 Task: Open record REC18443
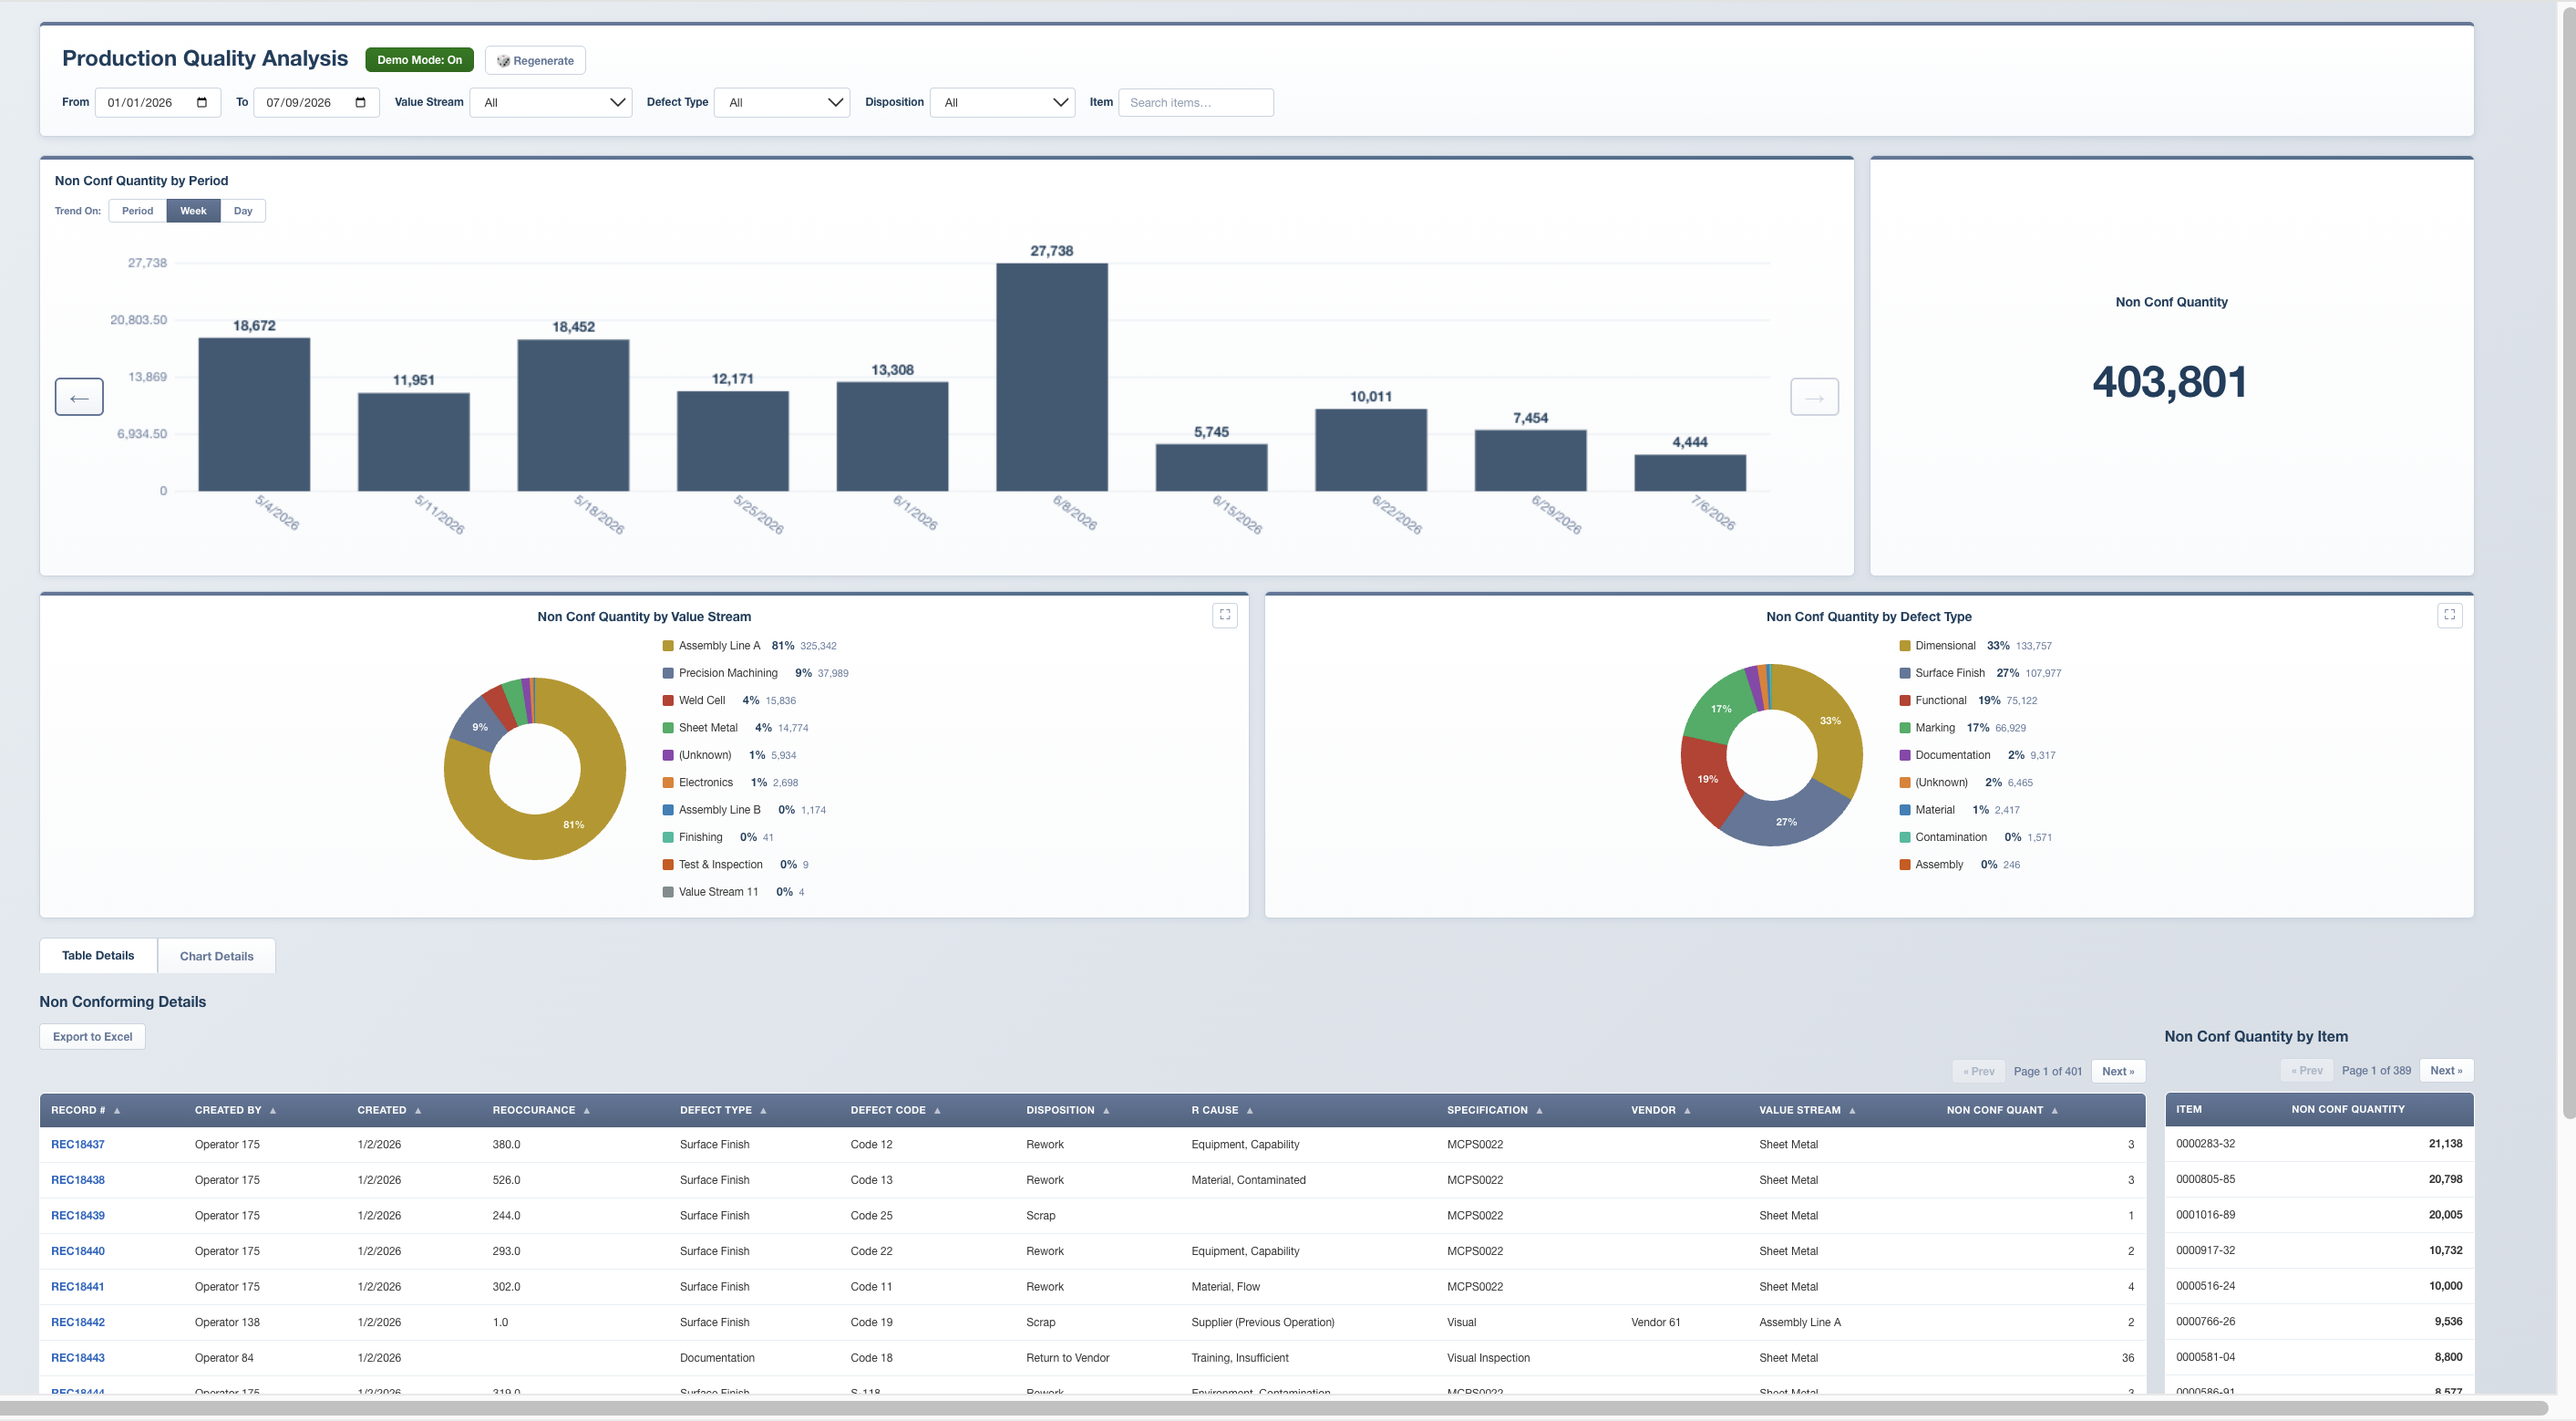click(78, 1358)
